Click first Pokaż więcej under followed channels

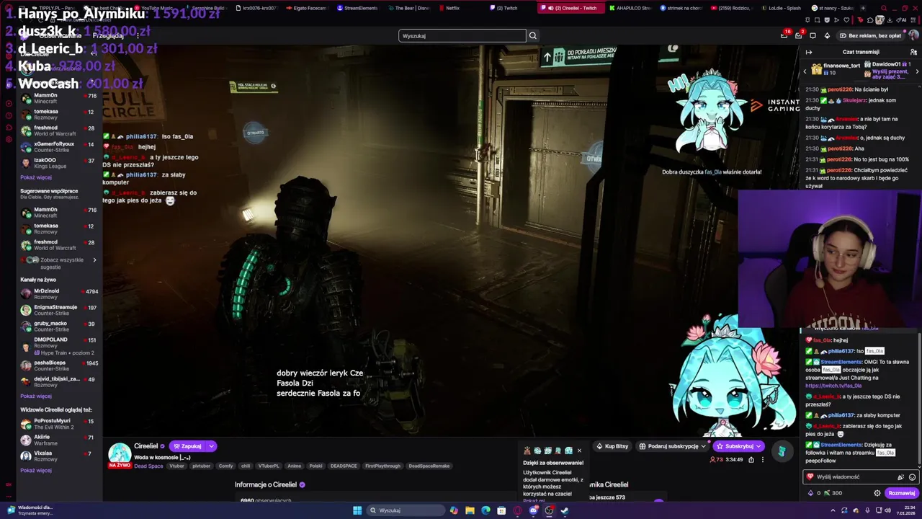pyautogui.click(x=36, y=177)
